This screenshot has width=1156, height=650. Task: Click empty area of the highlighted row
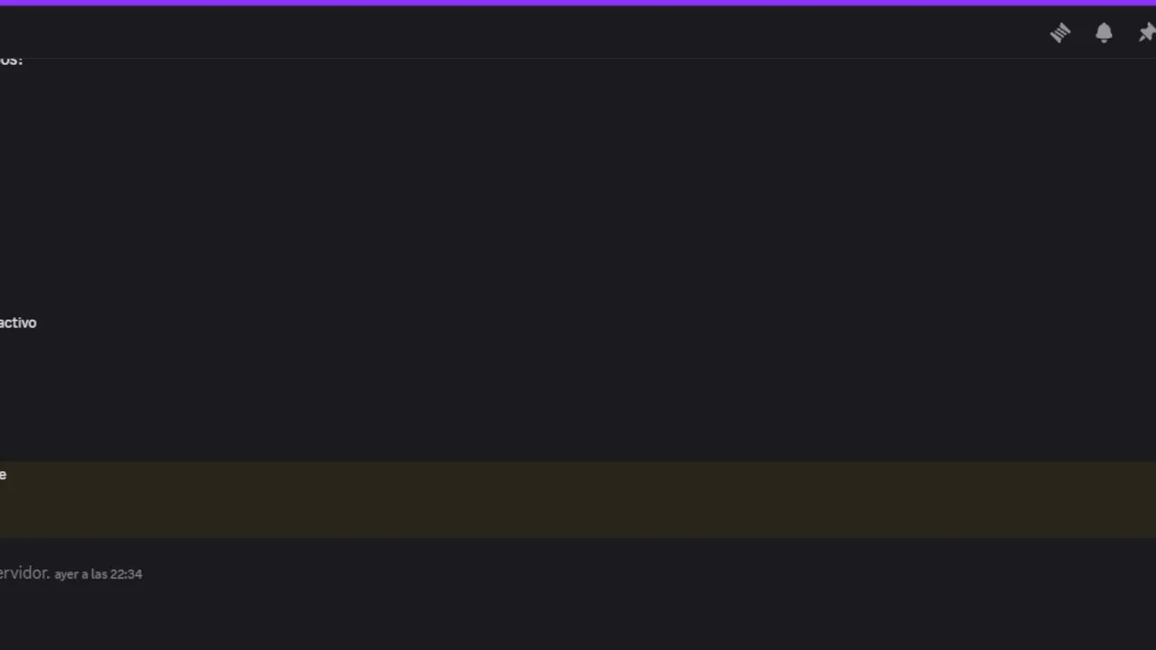[578, 506]
